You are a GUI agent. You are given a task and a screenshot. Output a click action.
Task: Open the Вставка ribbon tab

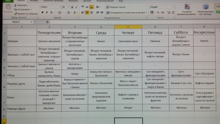[x=34, y=1]
